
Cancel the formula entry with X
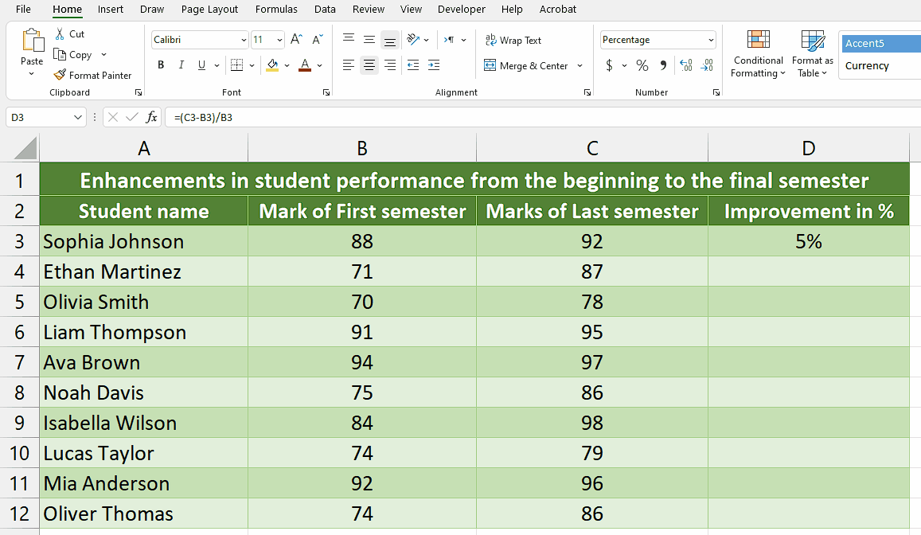coord(113,118)
